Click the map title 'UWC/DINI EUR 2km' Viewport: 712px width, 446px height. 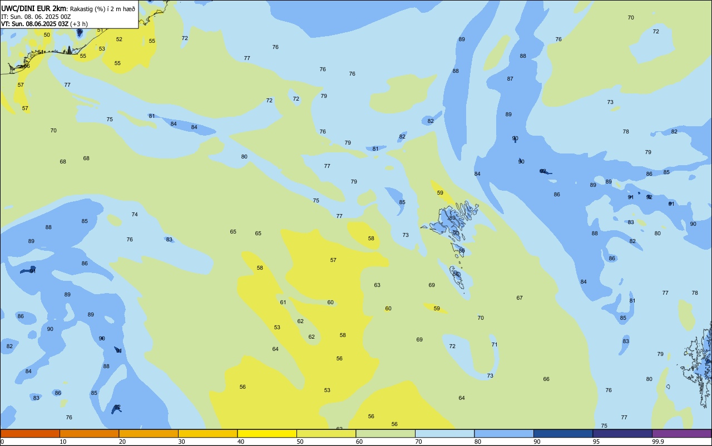click(x=34, y=8)
